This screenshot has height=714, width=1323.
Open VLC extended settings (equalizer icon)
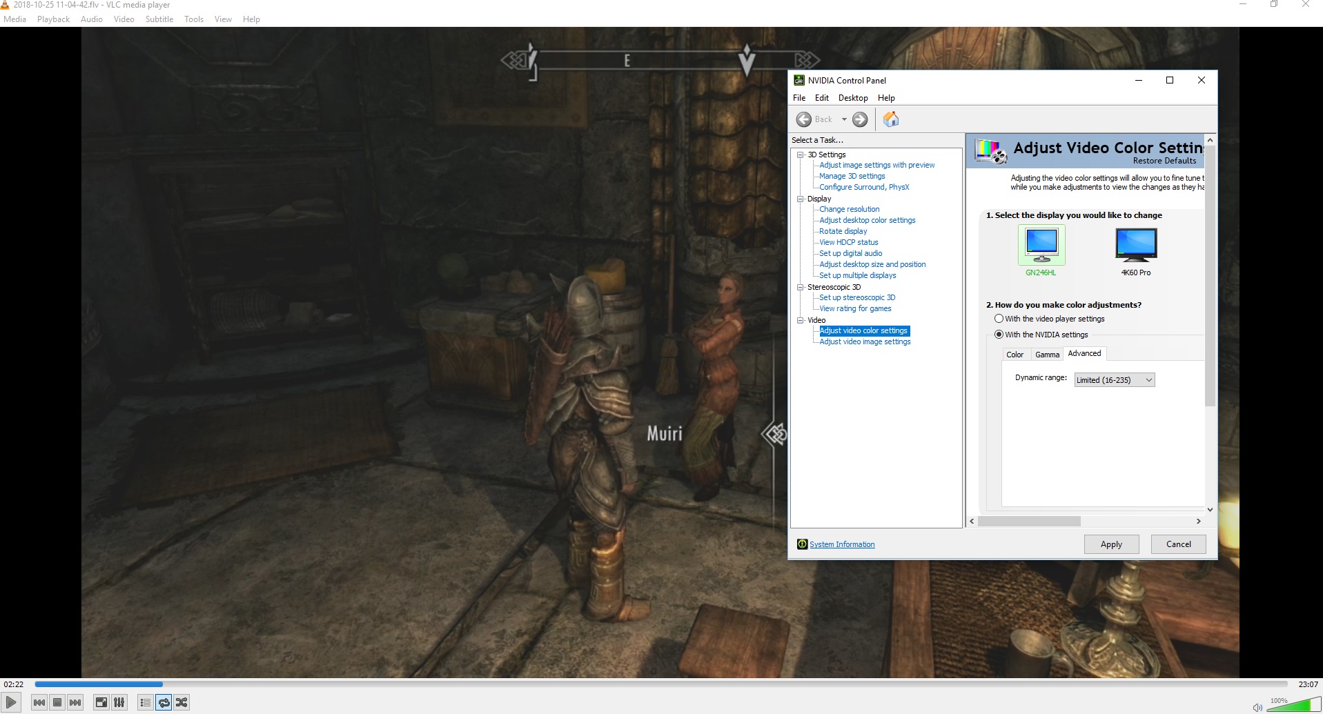pyautogui.click(x=119, y=702)
